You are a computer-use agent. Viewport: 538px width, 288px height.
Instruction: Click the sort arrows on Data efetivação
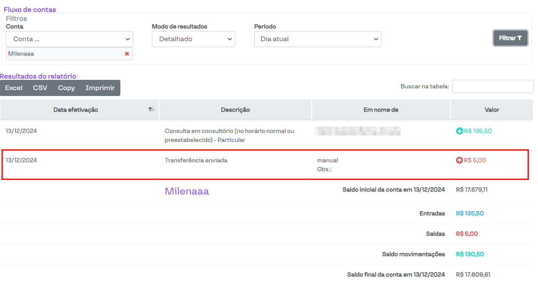[x=151, y=110]
